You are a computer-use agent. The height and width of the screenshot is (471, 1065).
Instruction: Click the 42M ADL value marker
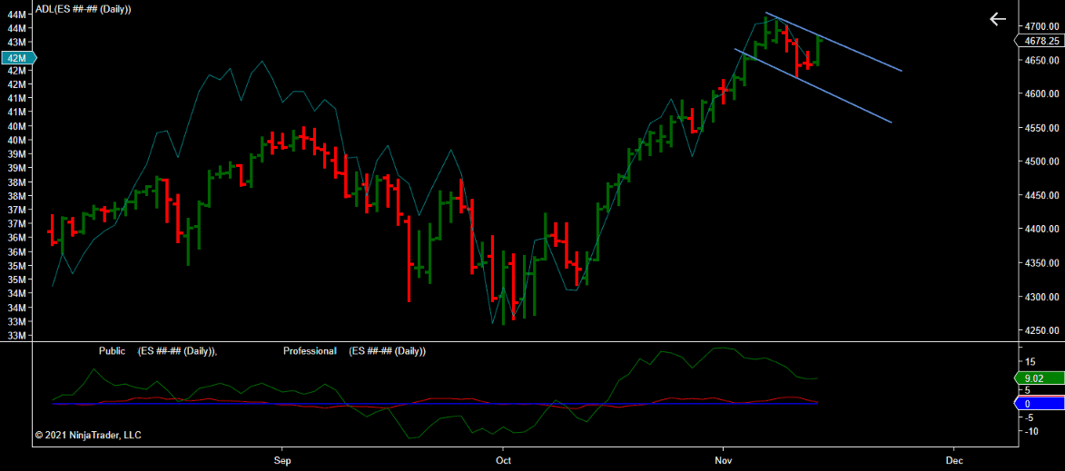[17, 58]
